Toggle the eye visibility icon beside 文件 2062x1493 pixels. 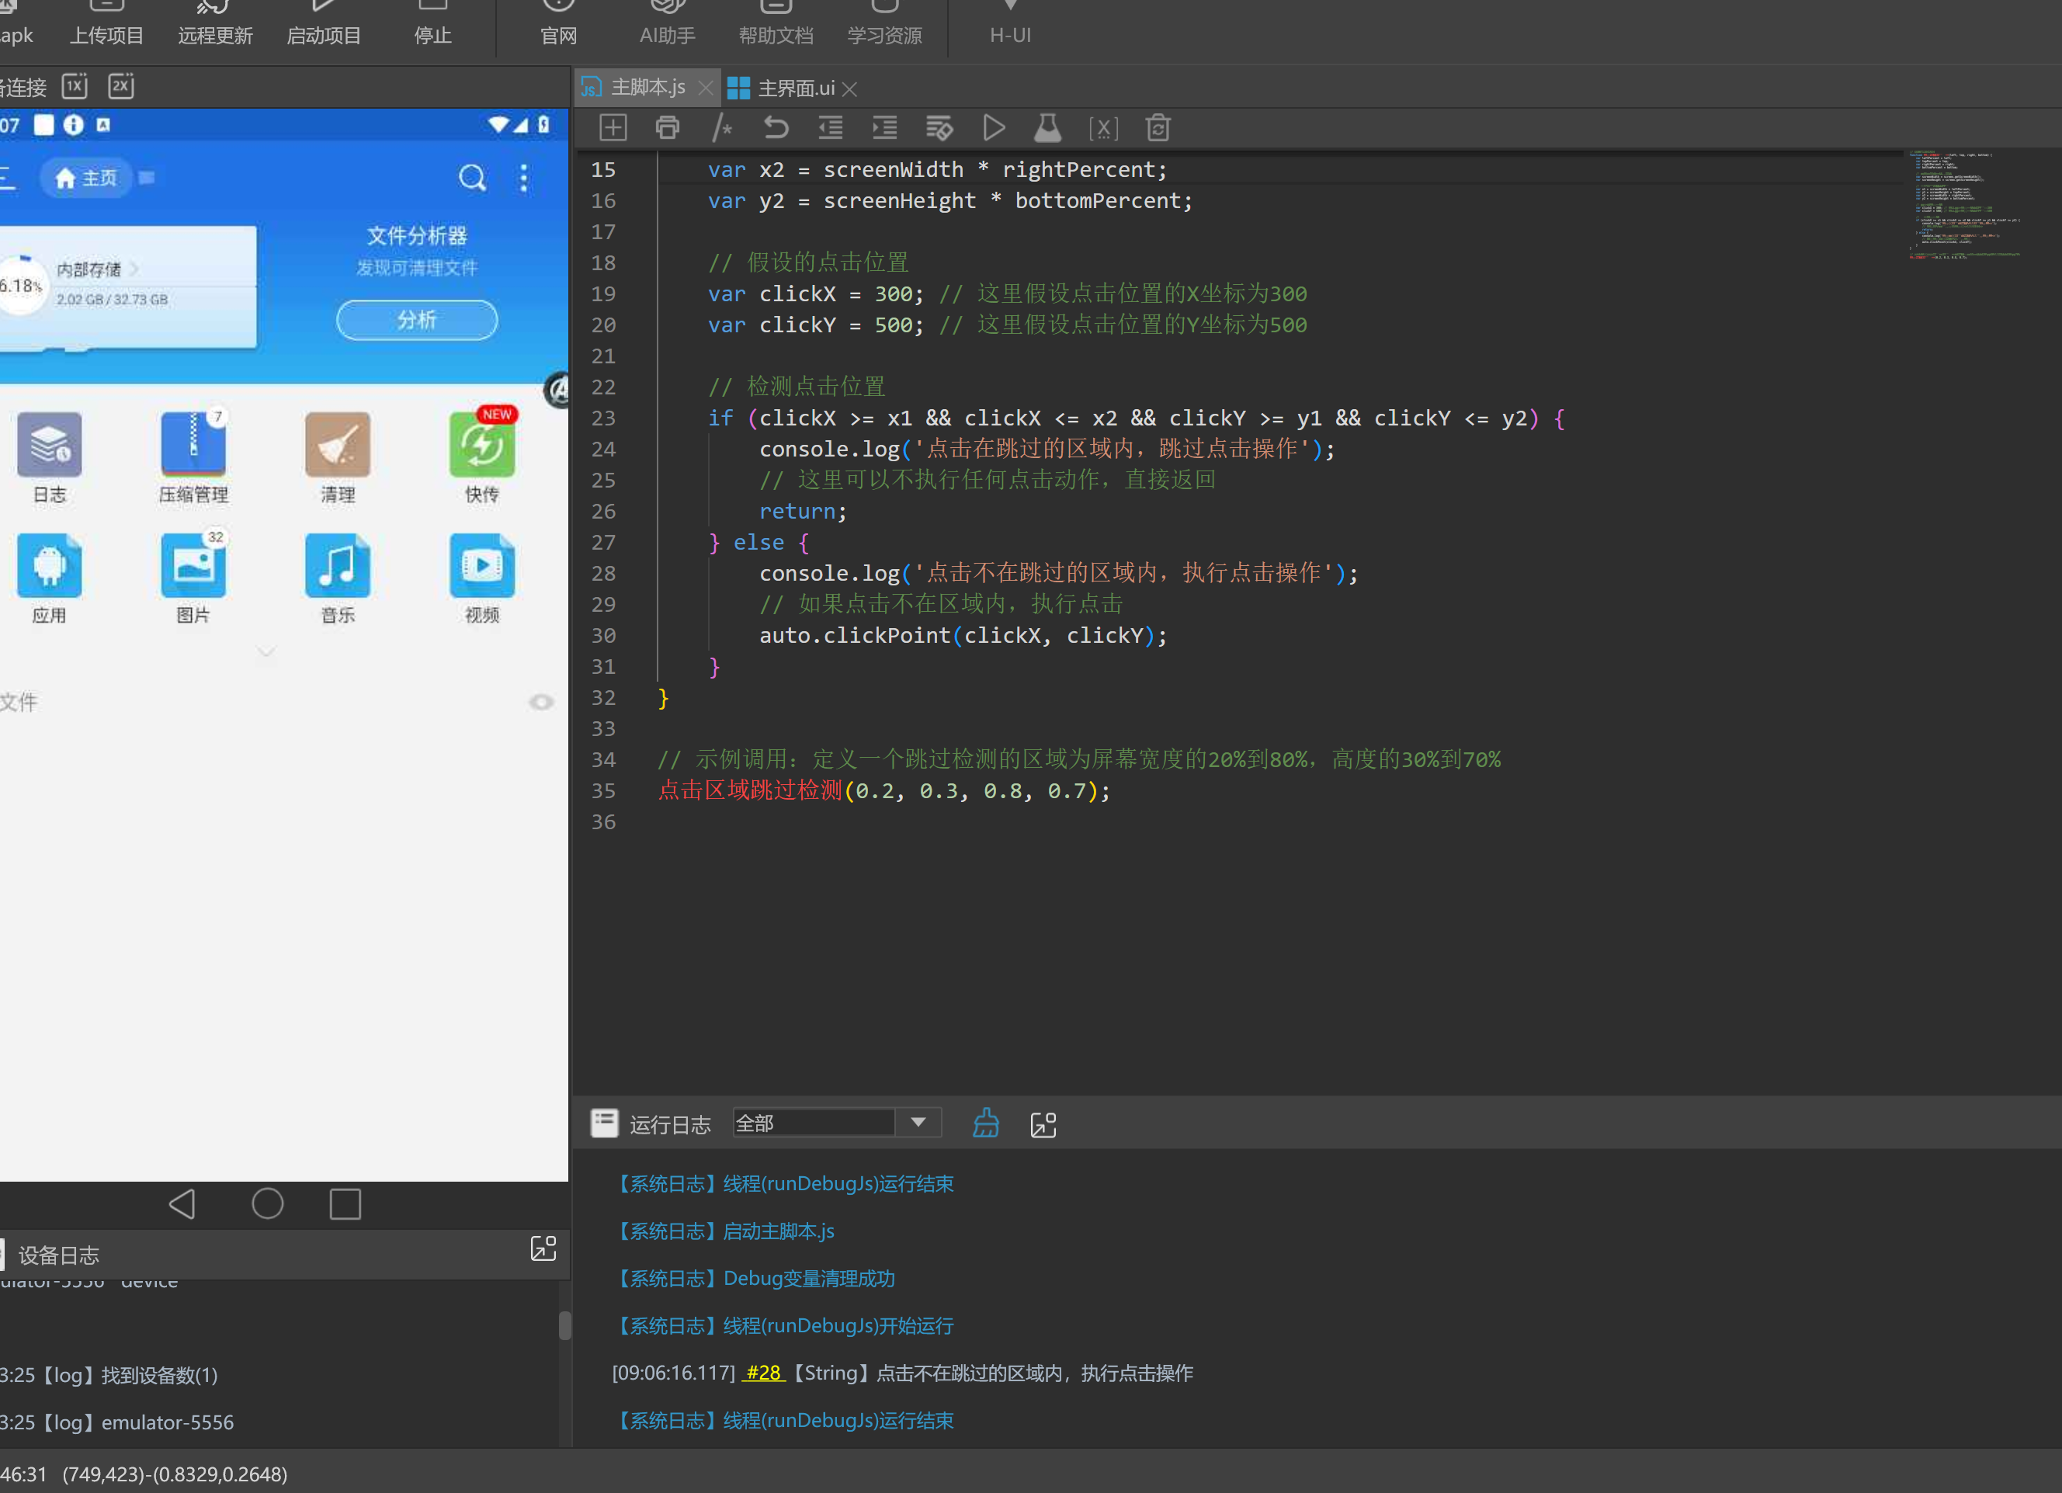tap(541, 702)
